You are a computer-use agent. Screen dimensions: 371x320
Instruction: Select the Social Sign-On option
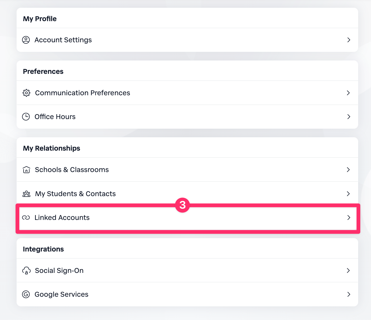[187, 271]
